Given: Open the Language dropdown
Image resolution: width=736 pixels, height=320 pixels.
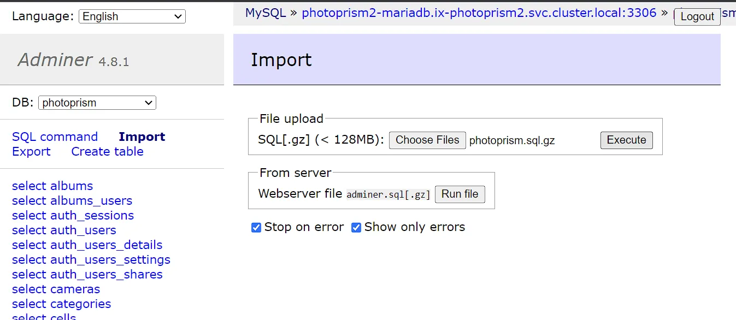Looking at the screenshot, I should pyautogui.click(x=131, y=16).
